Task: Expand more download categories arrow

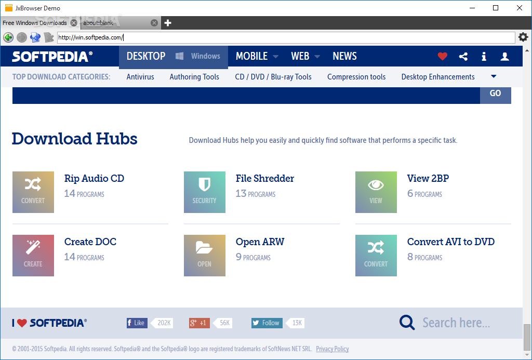Action: pyautogui.click(x=494, y=77)
